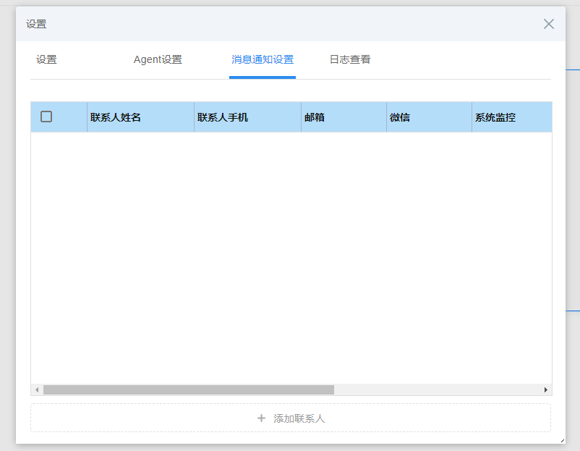Click the 联系人姓名 column header
Image resolution: width=580 pixels, height=451 pixels.
(x=116, y=117)
